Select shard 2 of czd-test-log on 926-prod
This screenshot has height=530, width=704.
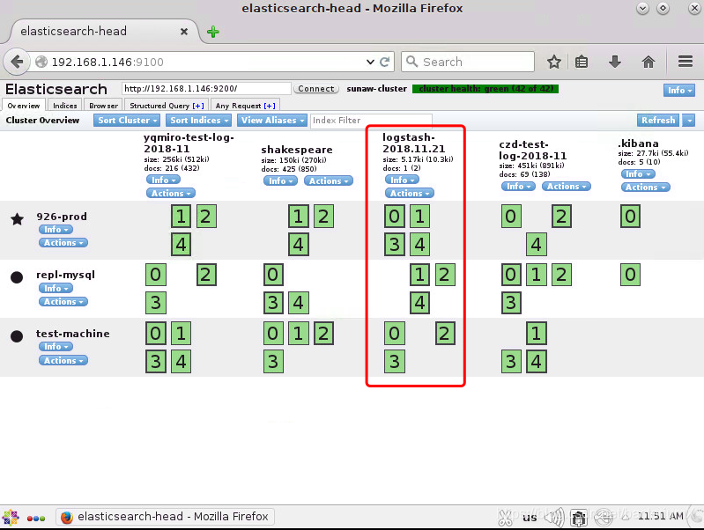click(x=561, y=217)
